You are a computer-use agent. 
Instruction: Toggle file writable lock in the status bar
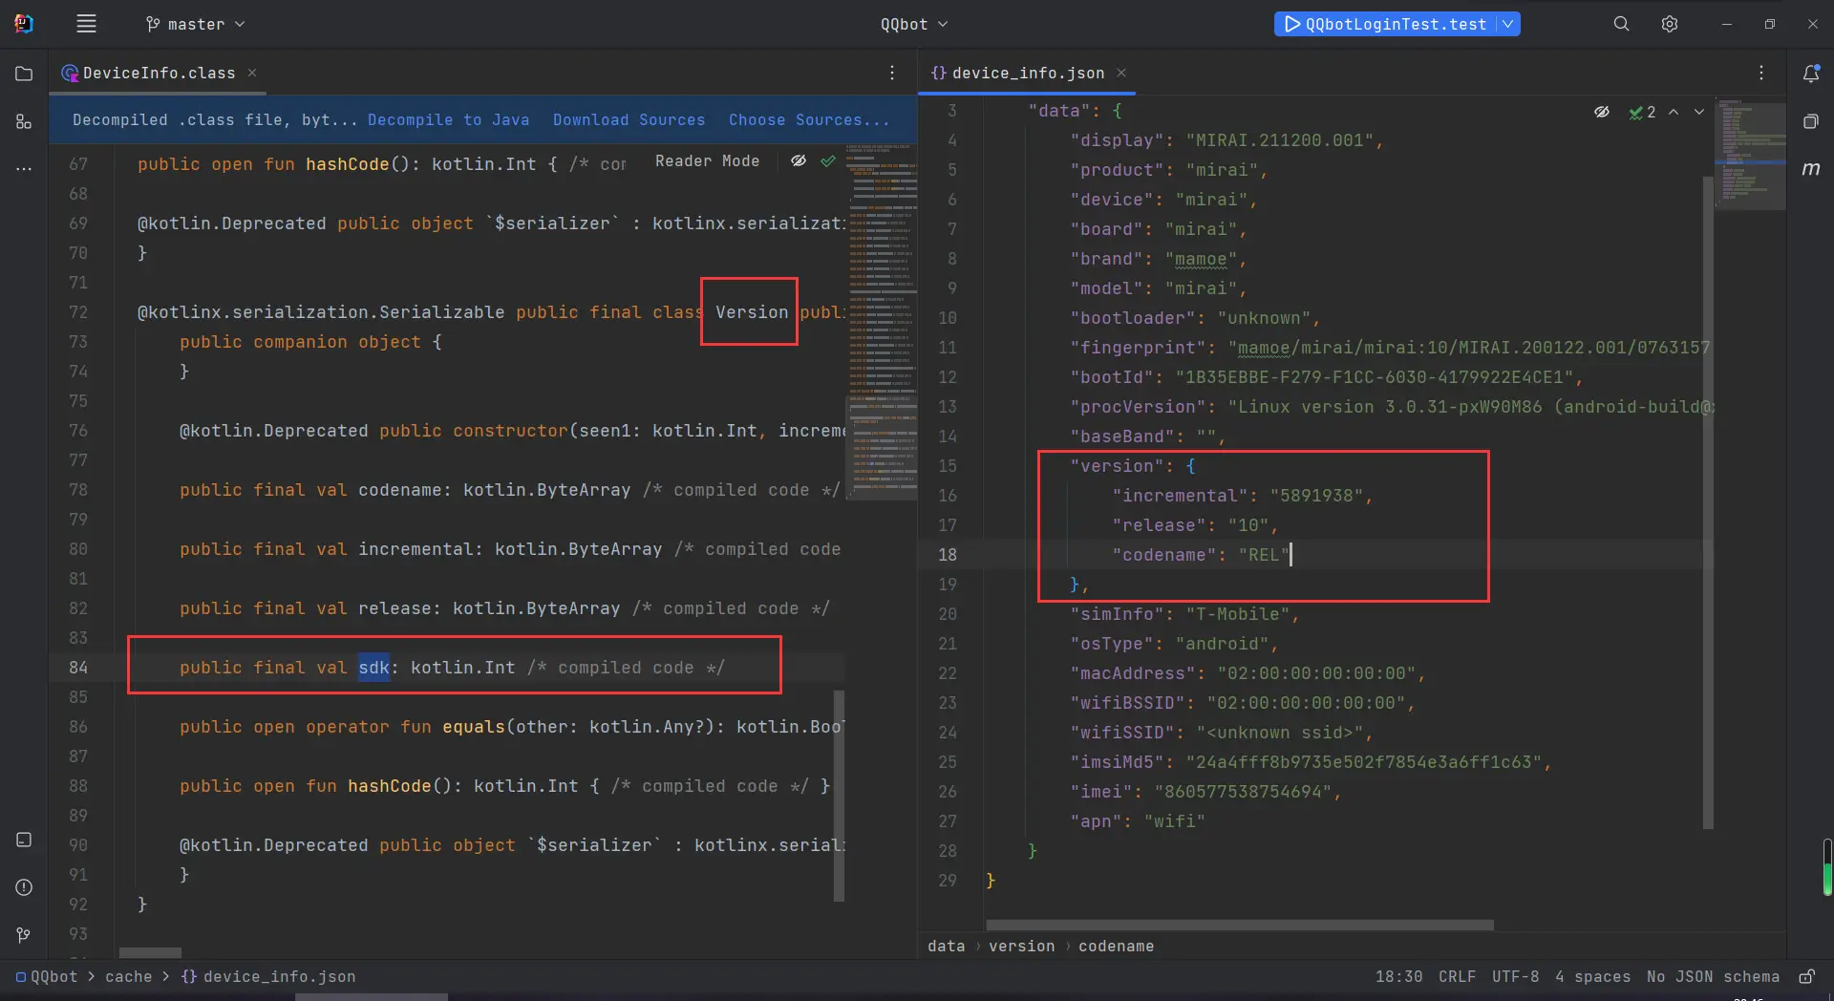tap(1807, 976)
